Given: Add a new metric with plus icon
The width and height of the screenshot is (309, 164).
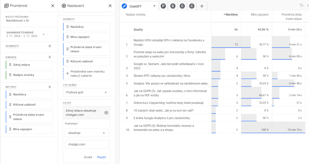Looking at the screenshot, I should coord(50,87).
